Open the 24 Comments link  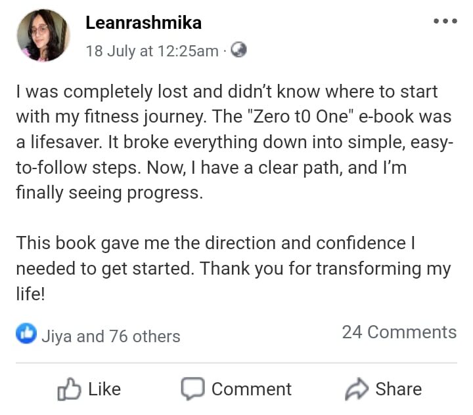pyautogui.click(x=399, y=332)
